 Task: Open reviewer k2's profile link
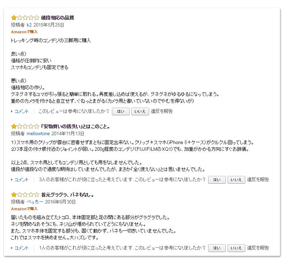pos(29,25)
